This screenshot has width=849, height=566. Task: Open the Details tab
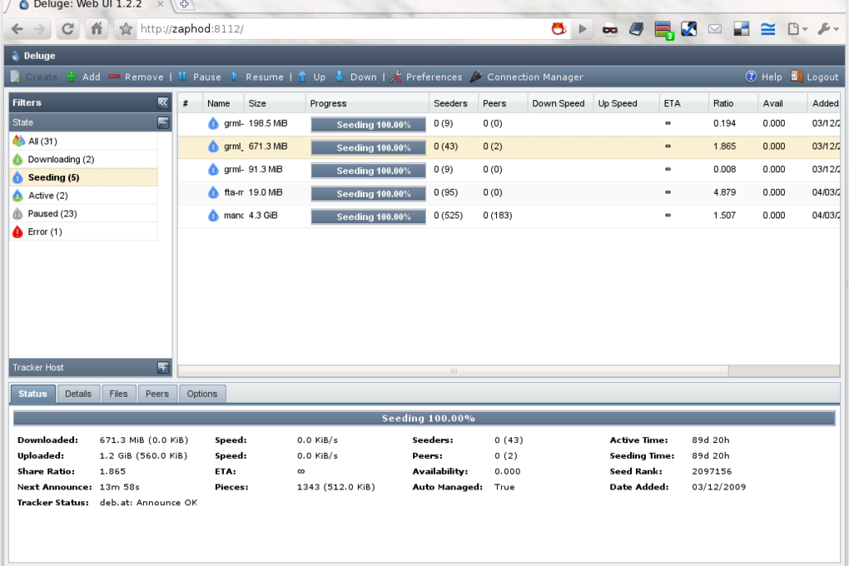click(x=78, y=394)
